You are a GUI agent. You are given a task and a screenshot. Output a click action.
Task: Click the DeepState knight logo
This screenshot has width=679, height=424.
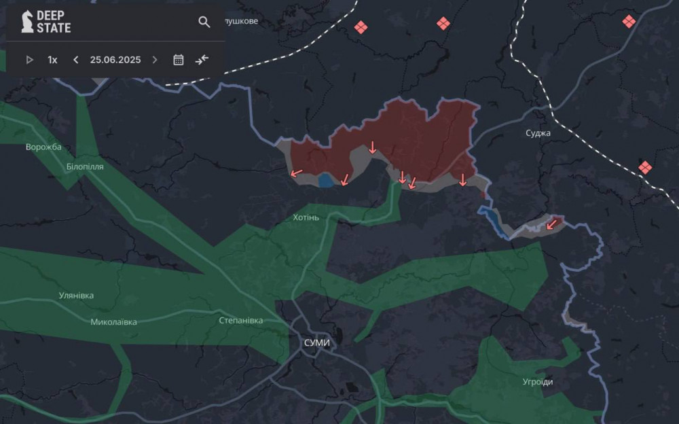(x=28, y=22)
